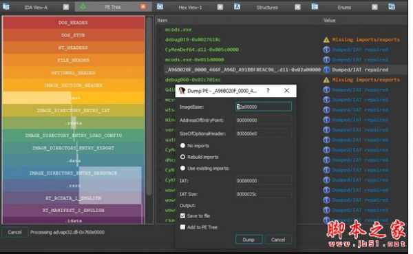Click Missing imports/exports text for debug019
413x254 pixels.
(366, 40)
